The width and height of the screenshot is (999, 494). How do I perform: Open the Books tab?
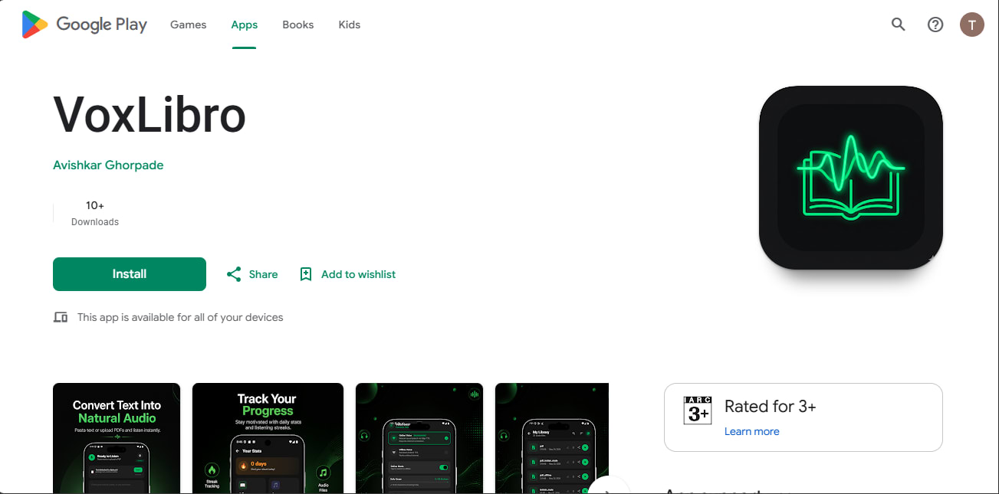[298, 25]
